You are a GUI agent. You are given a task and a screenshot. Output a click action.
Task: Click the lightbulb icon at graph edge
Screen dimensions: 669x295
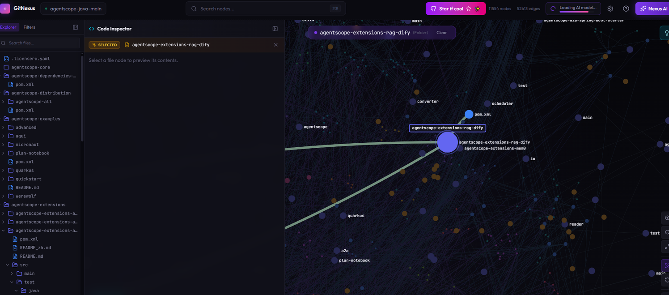(666, 33)
